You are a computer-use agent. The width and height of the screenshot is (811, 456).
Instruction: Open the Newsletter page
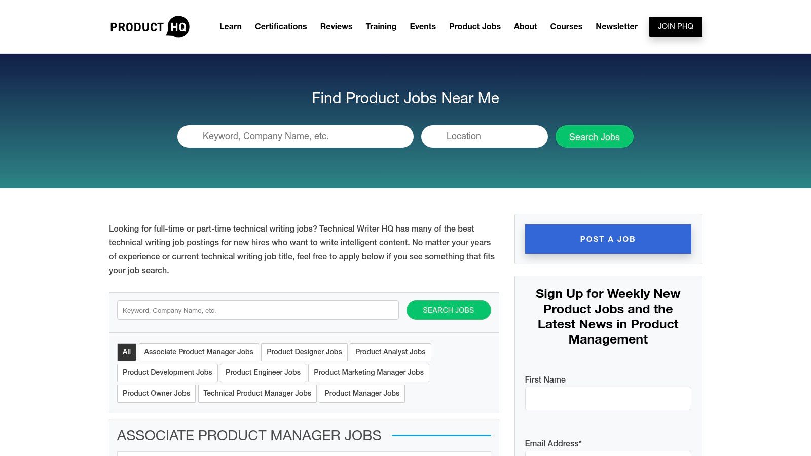(616, 27)
